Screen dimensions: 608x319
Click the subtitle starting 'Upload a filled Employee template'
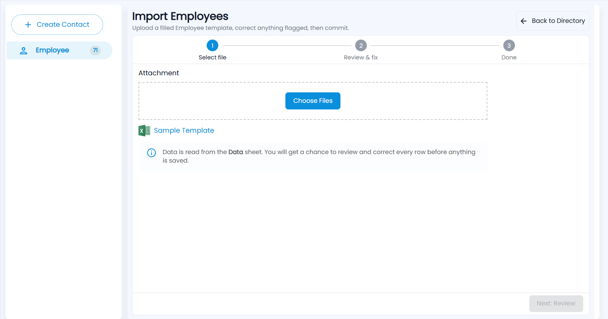click(240, 28)
